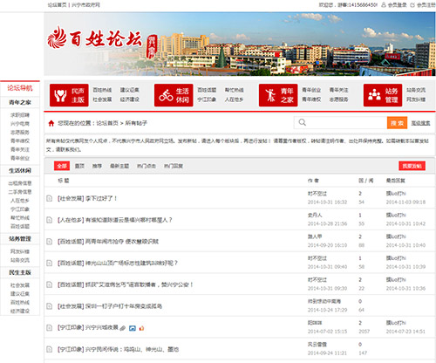Screen dimensions: 436x363
Task: Open the post 兴宁民间传说：鸡鸣山、神光山、墨池
Action: (x=132, y=349)
